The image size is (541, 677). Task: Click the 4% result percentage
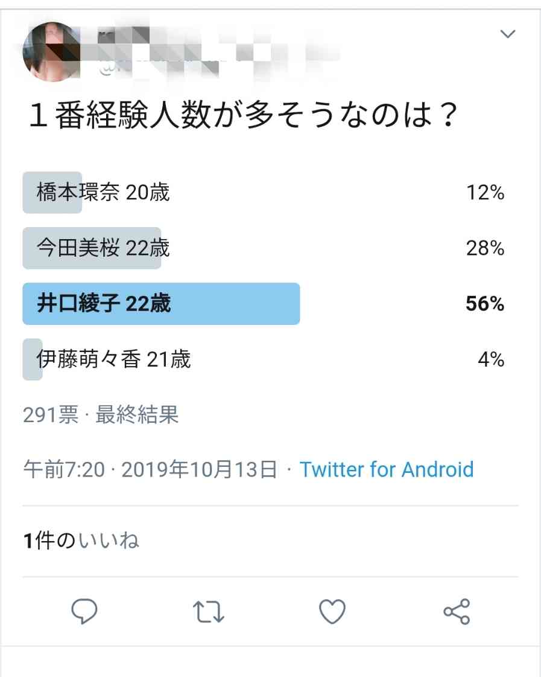pyautogui.click(x=491, y=359)
